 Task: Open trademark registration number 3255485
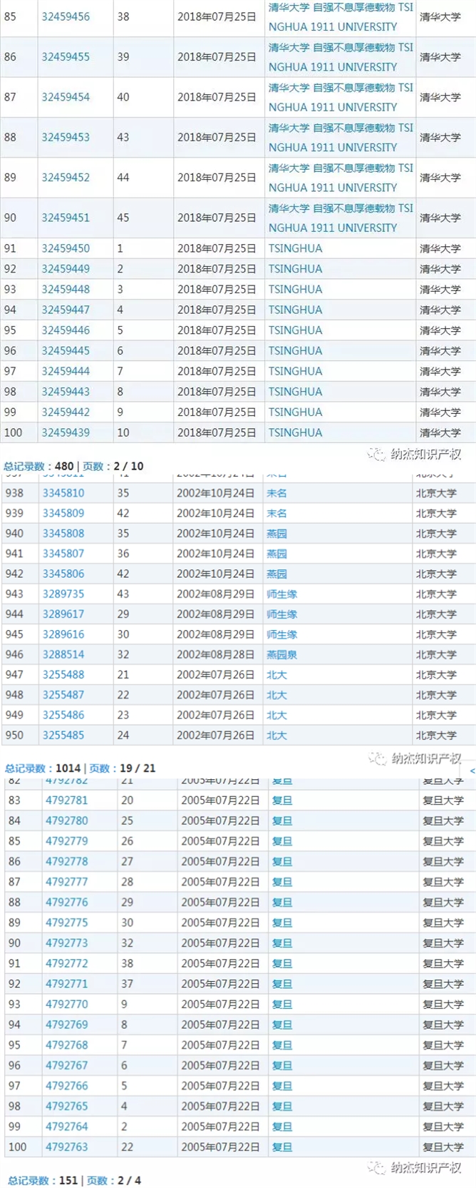(x=63, y=736)
